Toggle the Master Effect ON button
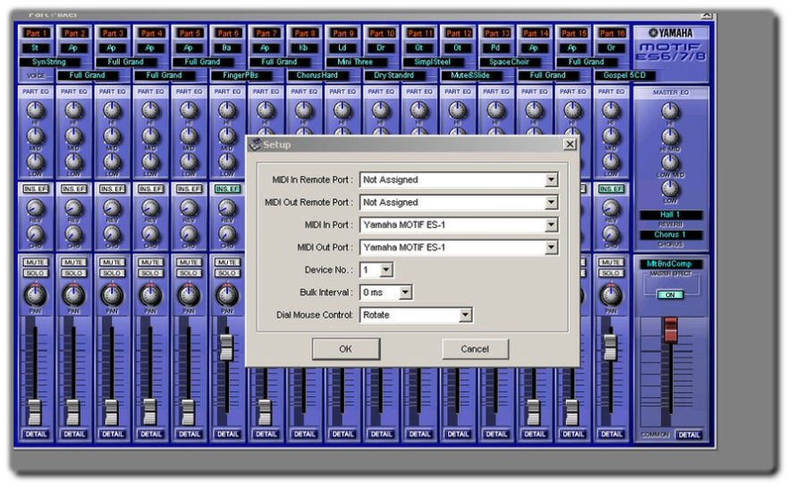Image resolution: width=794 pixels, height=491 pixels. [x=670, y=295]
